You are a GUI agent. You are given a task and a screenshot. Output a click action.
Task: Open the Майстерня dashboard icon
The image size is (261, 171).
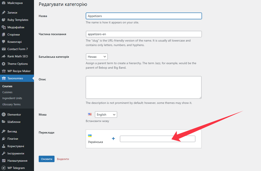4,3
